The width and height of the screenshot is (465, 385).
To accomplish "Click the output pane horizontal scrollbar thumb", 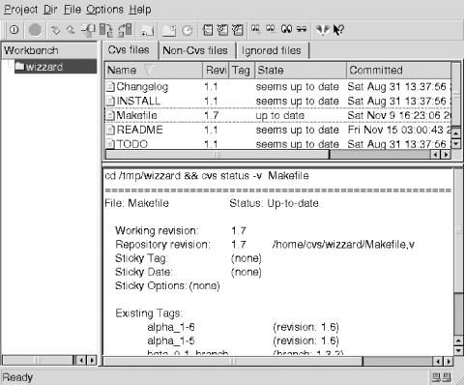I will click(233, 362).
